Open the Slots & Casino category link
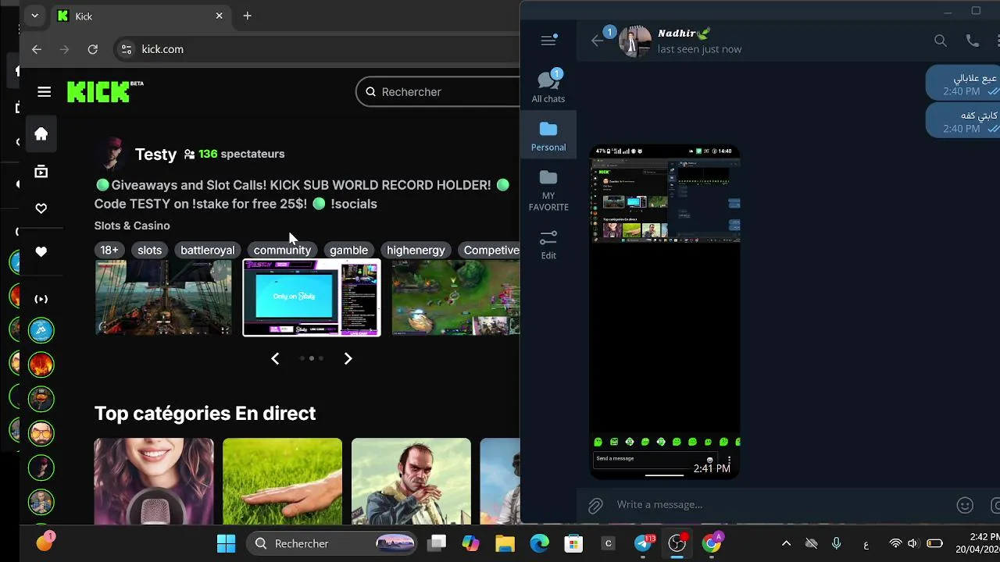The height and width of the screenshot is (562, 1000). click(132, 226)
